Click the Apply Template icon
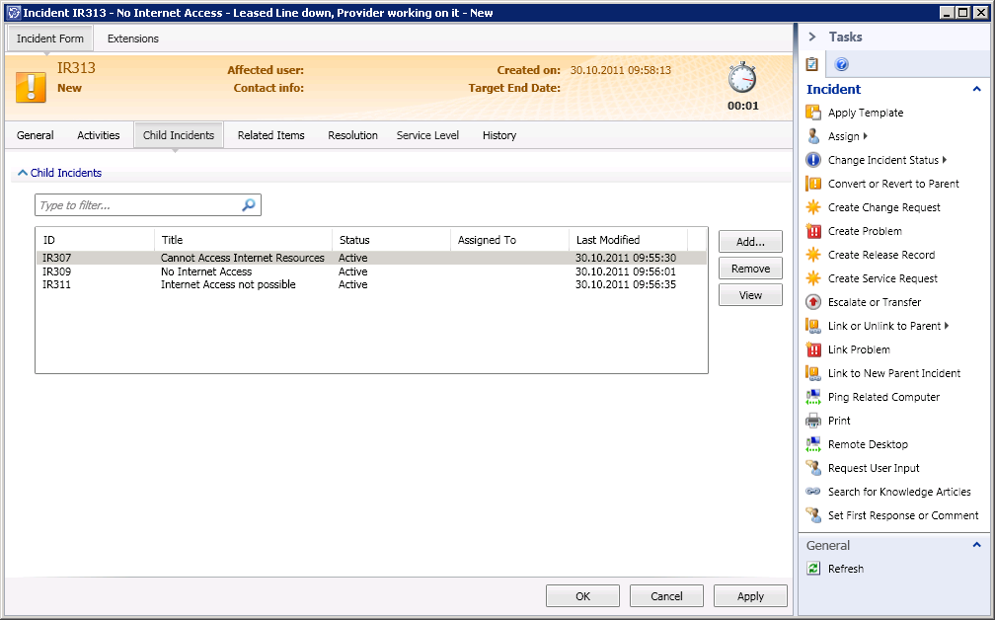Viewport: 995px width, 620px height. tap(813, 113)
